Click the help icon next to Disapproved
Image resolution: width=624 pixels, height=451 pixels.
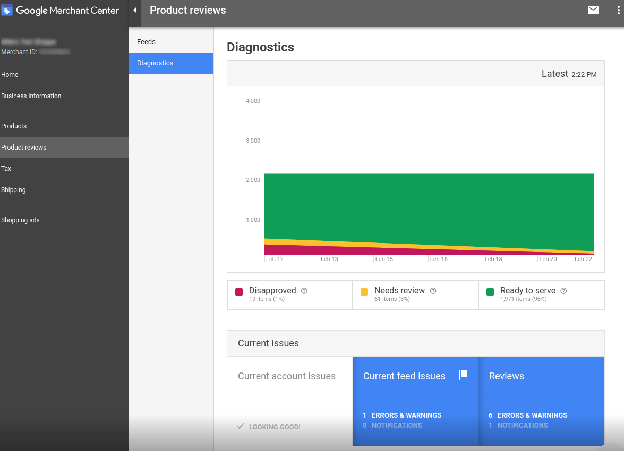click(304, 291)
